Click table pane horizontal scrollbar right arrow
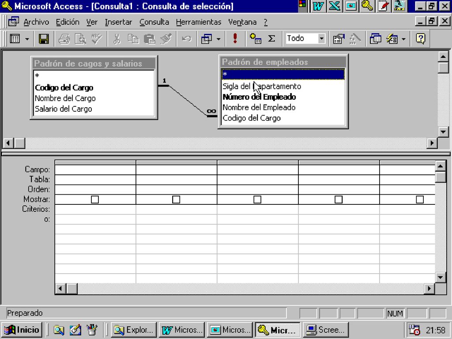452x339 pixels. click(432, 143)
